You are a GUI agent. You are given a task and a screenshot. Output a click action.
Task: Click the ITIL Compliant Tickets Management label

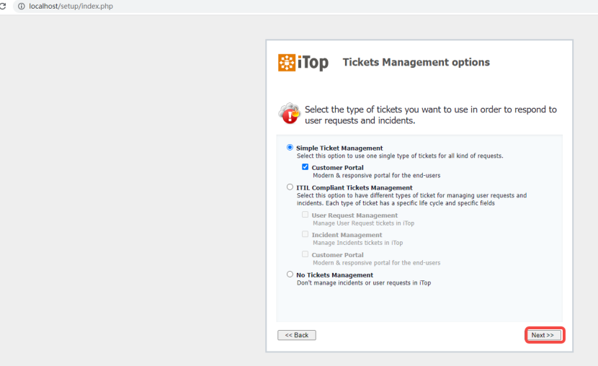(x=354, y=187)
